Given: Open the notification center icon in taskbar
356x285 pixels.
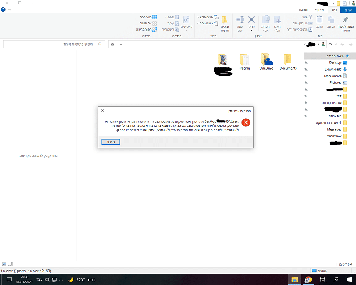Looking at the screenshot, I should [x=9, y=279].
